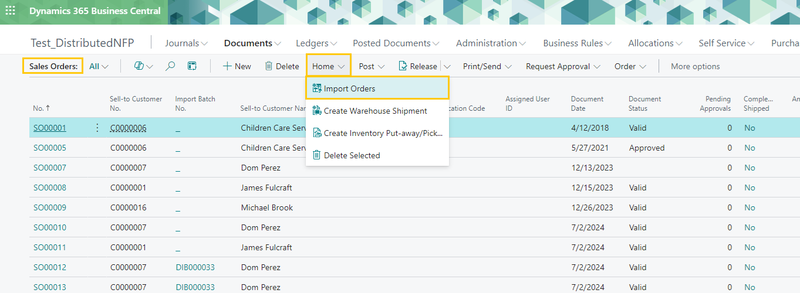This screenshot has height=293, width=800.
Task: Open row options for SO00001
Action: click(x=97, y=128)
